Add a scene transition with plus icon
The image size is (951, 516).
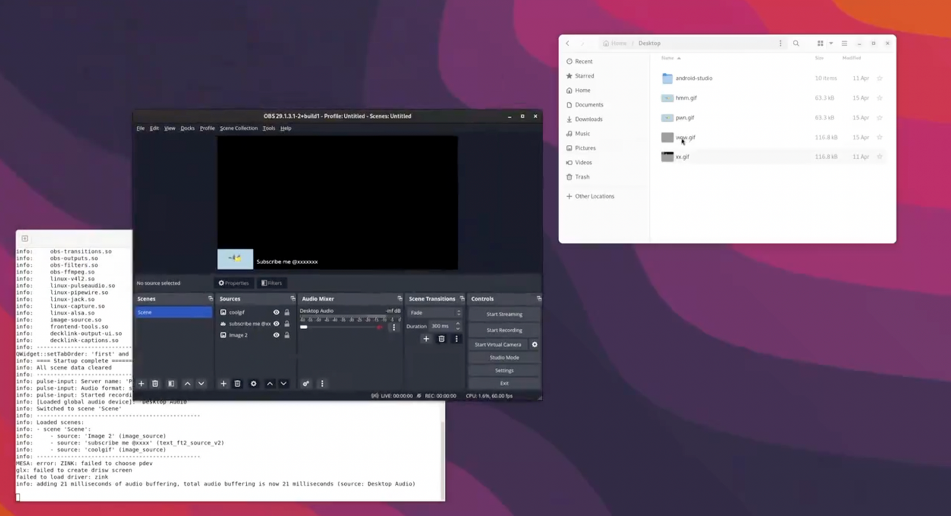click(x=426, y=339)
